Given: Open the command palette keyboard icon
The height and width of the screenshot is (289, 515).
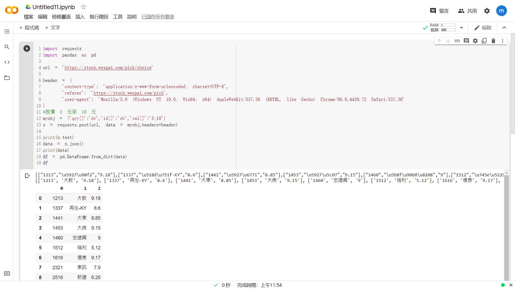Looking at the screenshot, I should click(7, 273).
